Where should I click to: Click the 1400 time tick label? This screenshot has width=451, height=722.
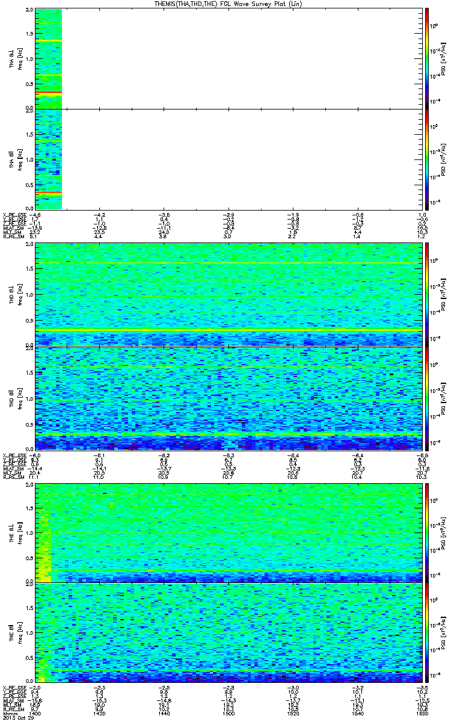click(35, 713)
